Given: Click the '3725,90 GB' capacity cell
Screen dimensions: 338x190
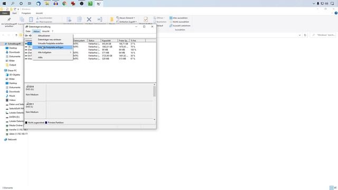Looking at the screenshot, I should (x=107, y=55).
